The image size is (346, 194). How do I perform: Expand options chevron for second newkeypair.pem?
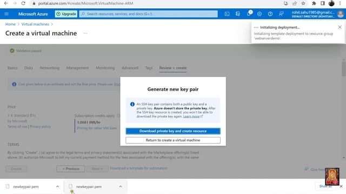[x=121, y=186]
